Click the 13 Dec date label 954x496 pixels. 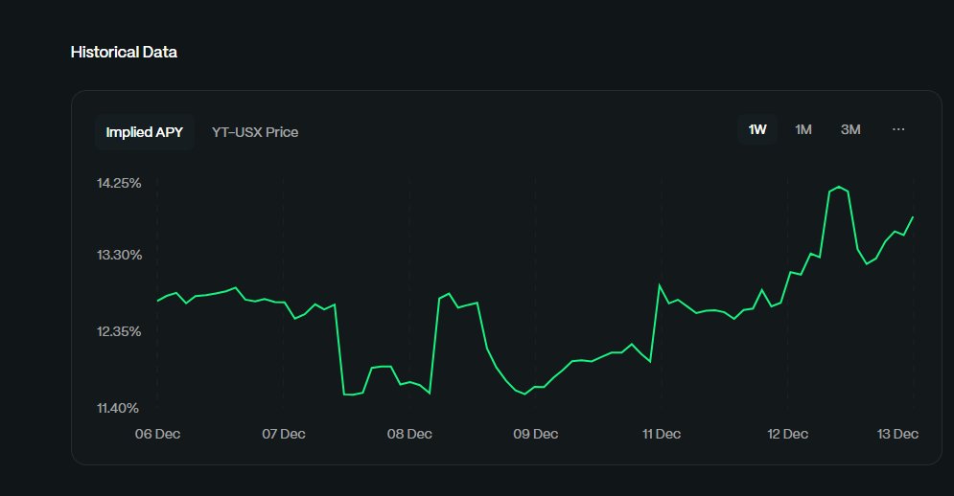click(898, 434)
